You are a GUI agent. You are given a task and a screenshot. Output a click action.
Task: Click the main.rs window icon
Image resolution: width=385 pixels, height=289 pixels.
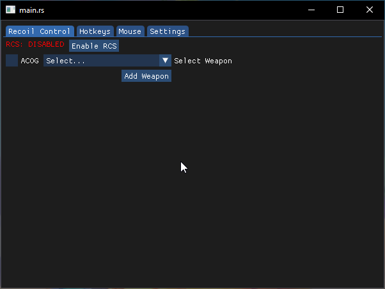pyautogui.click(x=10, y=10)
